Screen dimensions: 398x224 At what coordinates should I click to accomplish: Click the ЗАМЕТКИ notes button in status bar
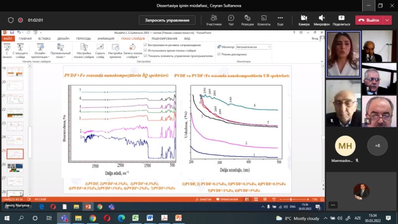coord(203,200)
